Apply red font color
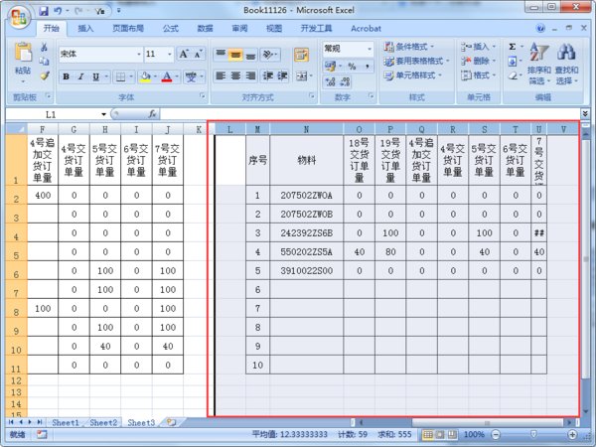The width and height of the screenshot is (596, 447). [x=167, y=76]
